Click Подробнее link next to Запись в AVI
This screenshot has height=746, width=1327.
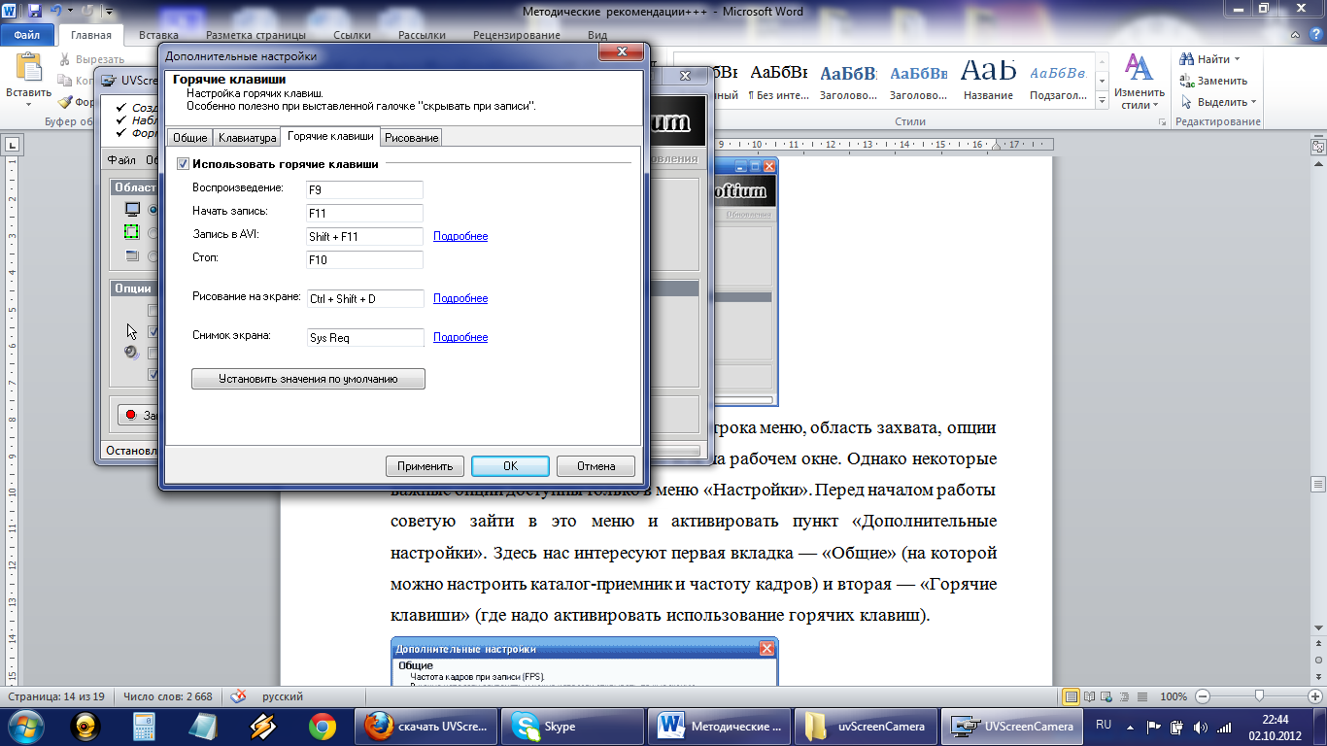click(x=460, y=236)
